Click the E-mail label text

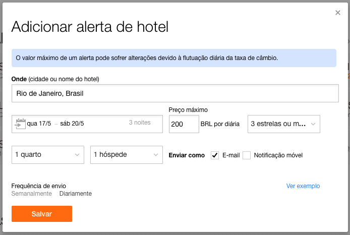(x=231, y=155)
